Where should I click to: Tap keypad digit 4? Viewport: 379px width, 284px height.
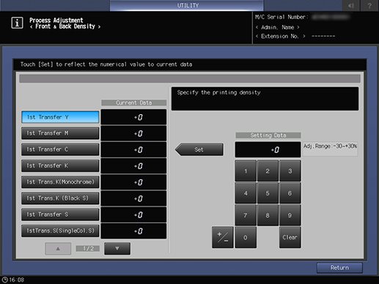pos(246,193)
